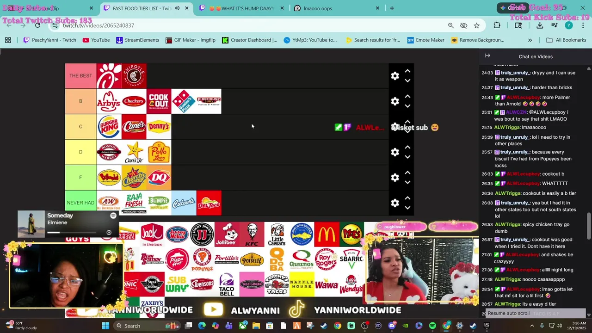The image size is (592, 333).
Task: Move B tier row down
Action: 407,106
